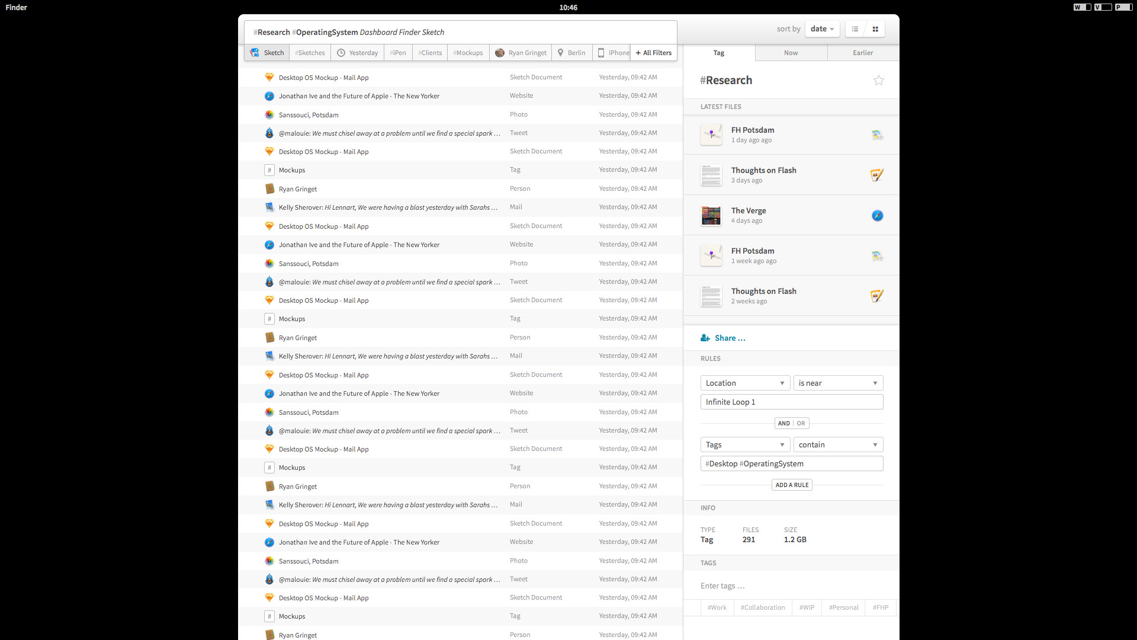Click the Safari icon next to The Verge
This screenshot has height=640, width=1137.
tap(877, 216)
